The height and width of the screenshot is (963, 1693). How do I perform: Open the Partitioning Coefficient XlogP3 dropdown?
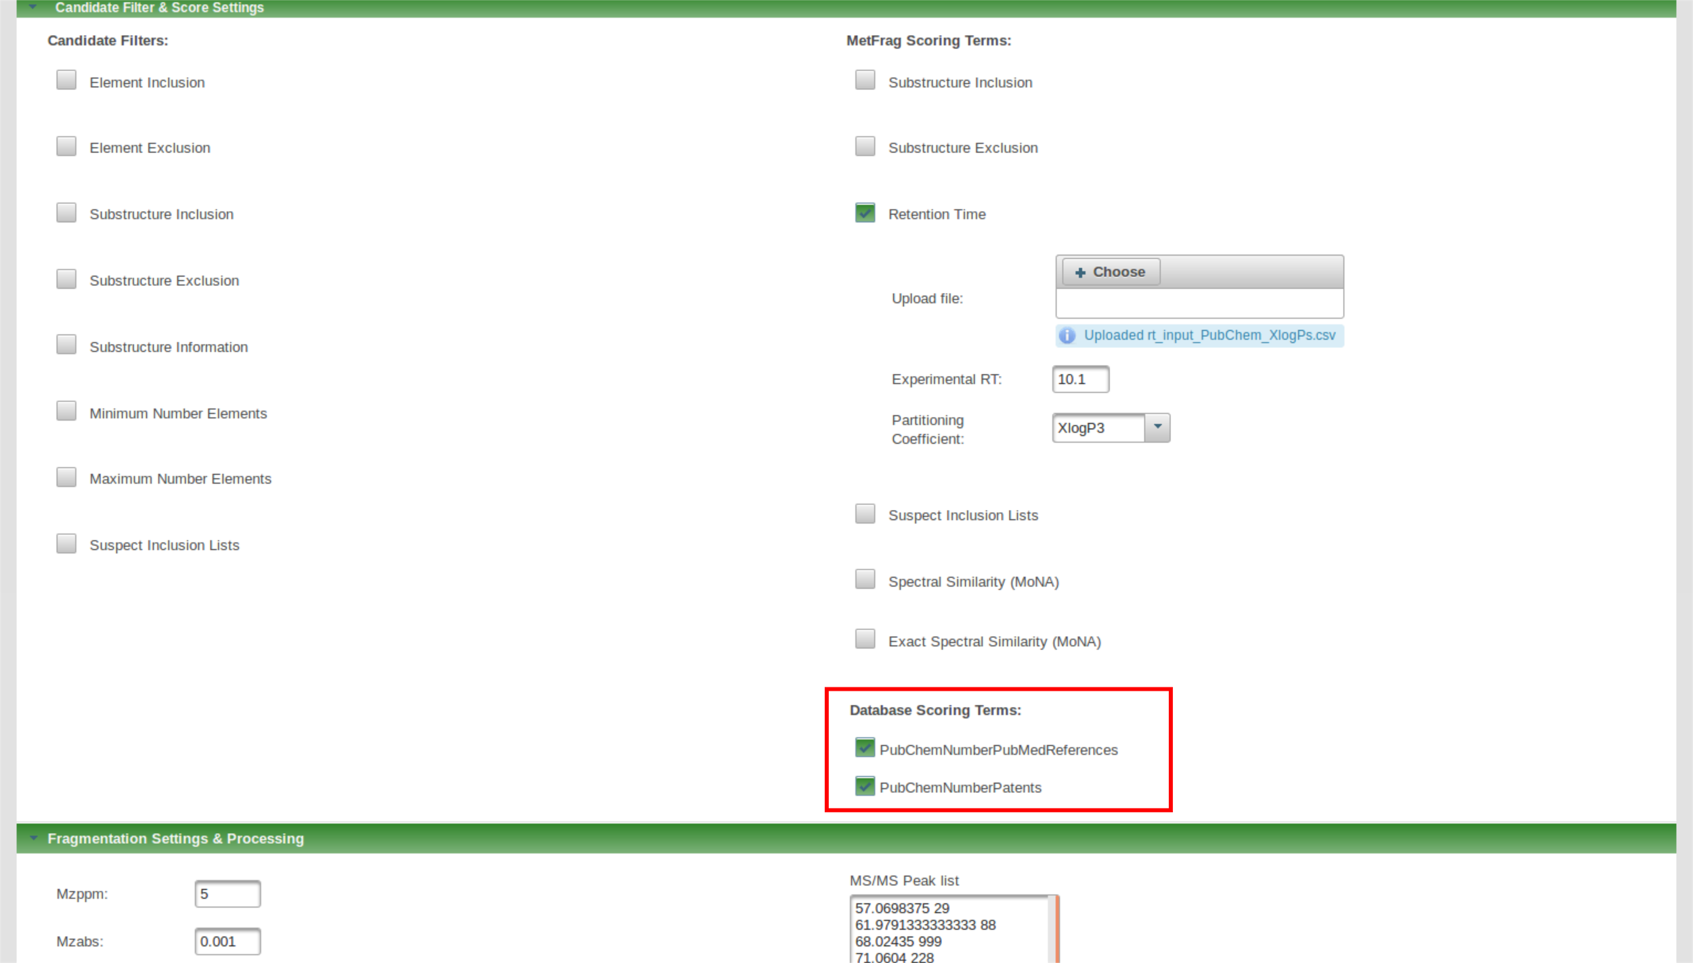click(1157, 427)
